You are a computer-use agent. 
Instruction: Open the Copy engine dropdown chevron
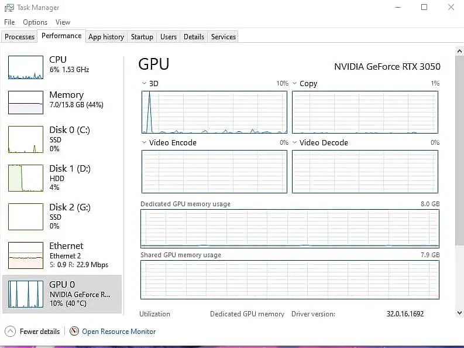[294, 83]
